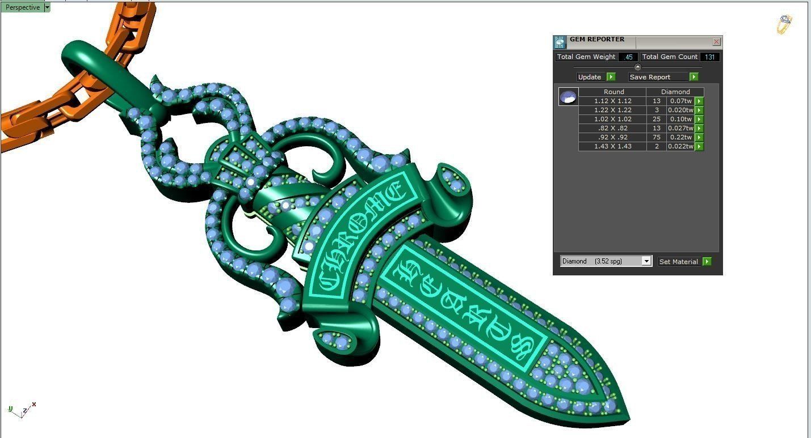811x438 pixels.
Task: Select the round gem thumbnail
Action: [x=568, y=97]
